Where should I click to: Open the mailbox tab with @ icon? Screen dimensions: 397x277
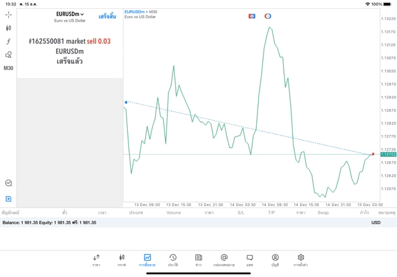[224, 260]
